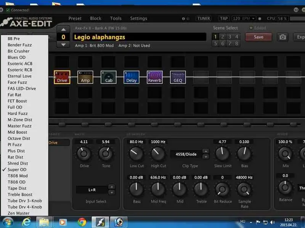Click the Drive value field 4.11
The image size is (305, 228).
[84, 142]
